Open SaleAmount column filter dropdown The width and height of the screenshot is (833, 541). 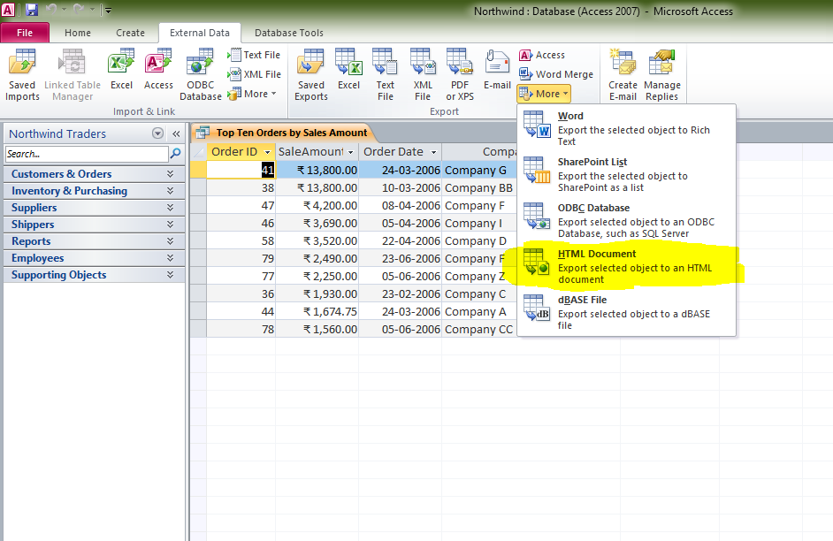(351, 152)
